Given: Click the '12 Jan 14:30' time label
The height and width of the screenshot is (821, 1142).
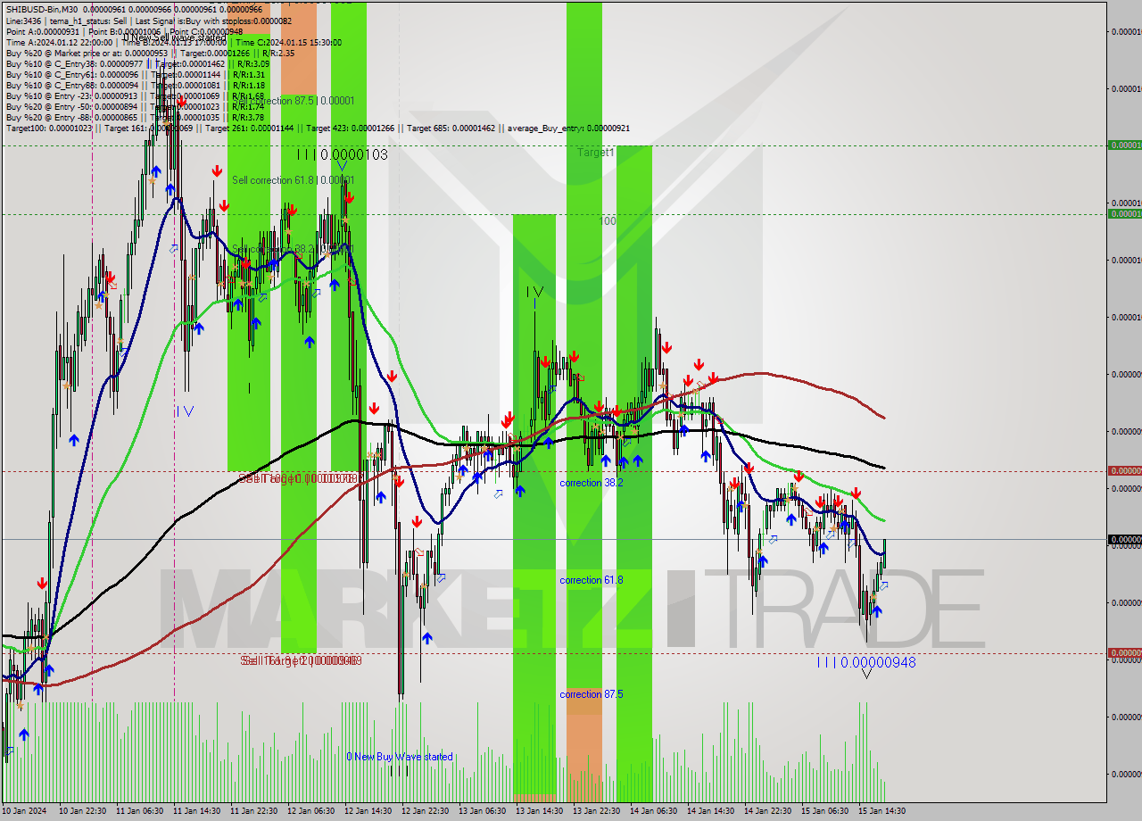Looking at the screenshot, I should (368, 811).
